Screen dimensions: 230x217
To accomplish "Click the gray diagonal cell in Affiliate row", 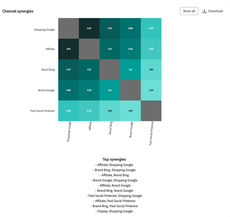I will tap(89, 49).
